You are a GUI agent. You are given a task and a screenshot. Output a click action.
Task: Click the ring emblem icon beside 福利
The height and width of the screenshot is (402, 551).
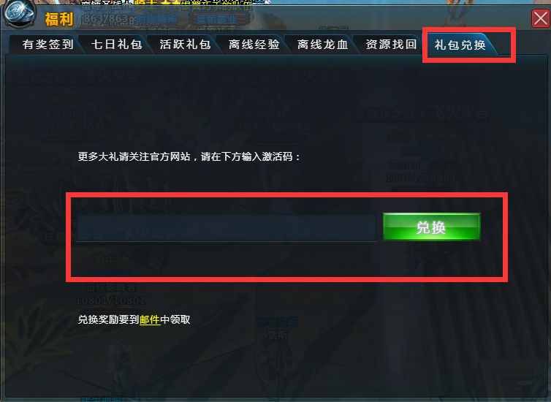pyautogui.click(x=19, y=13)
